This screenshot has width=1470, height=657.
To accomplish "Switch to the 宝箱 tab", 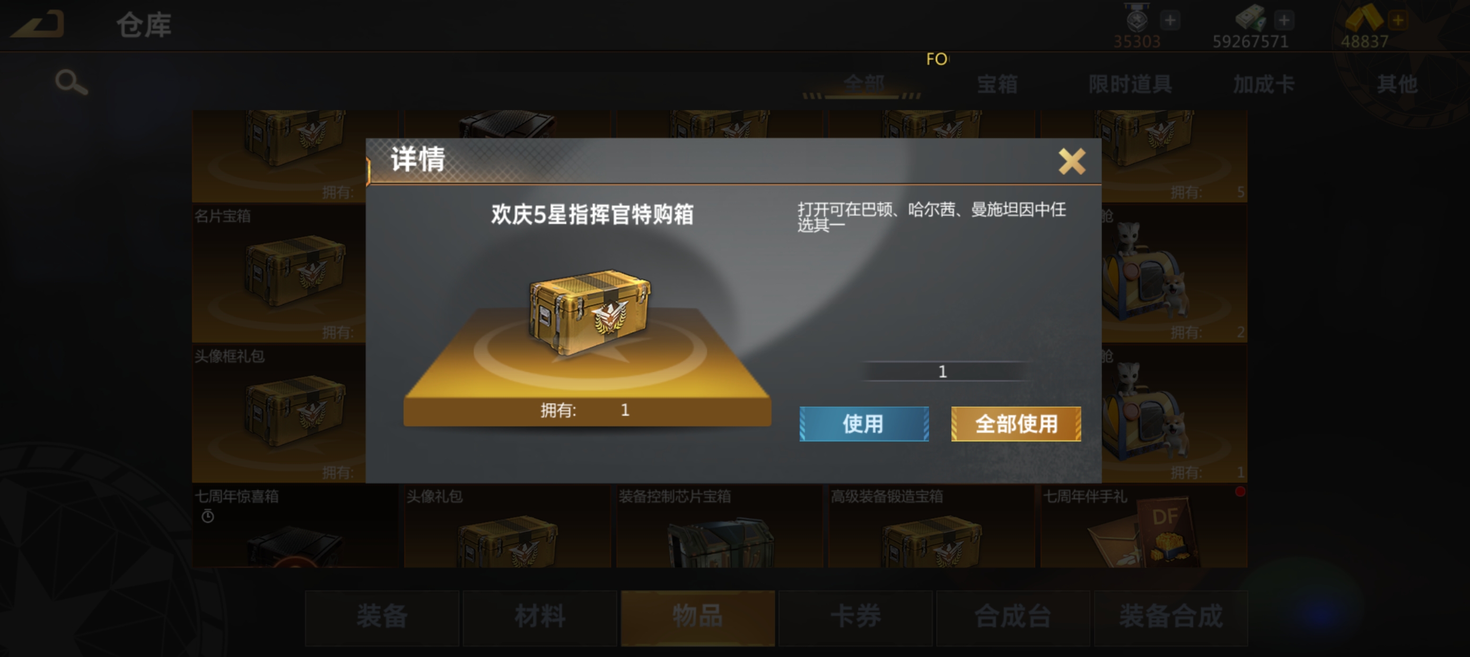I will 997,84.
